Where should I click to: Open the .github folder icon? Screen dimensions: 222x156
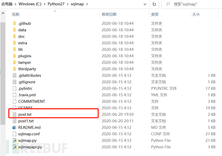14,23
